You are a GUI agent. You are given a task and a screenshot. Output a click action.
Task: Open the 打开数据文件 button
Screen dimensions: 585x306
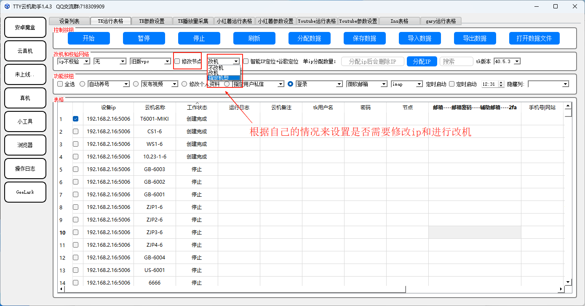tap(534, 38)
